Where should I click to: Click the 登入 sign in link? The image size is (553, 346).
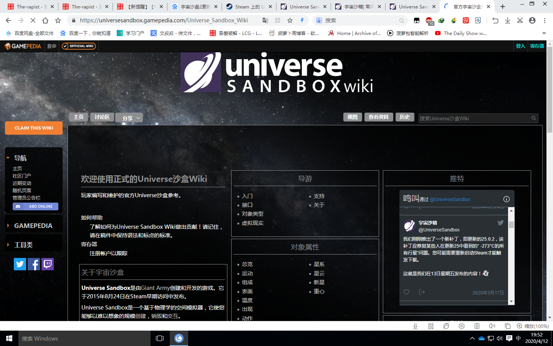click(x=520, y=46)
